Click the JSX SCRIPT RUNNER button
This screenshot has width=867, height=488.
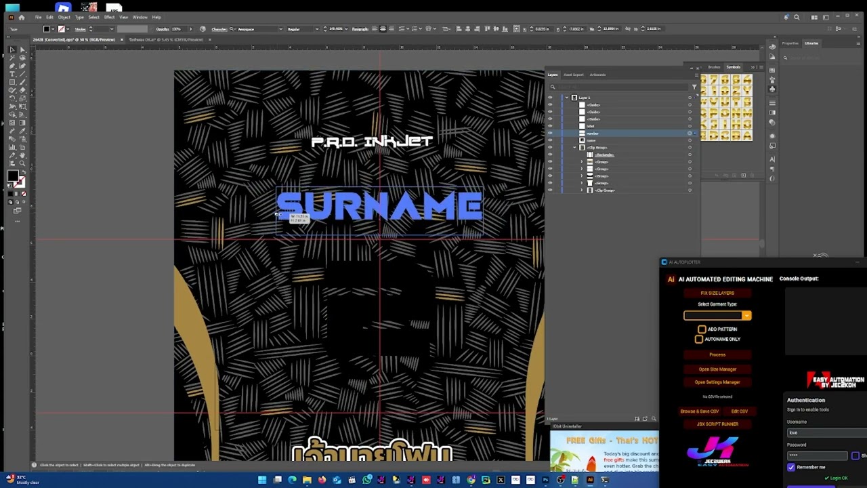pos(717,424)
